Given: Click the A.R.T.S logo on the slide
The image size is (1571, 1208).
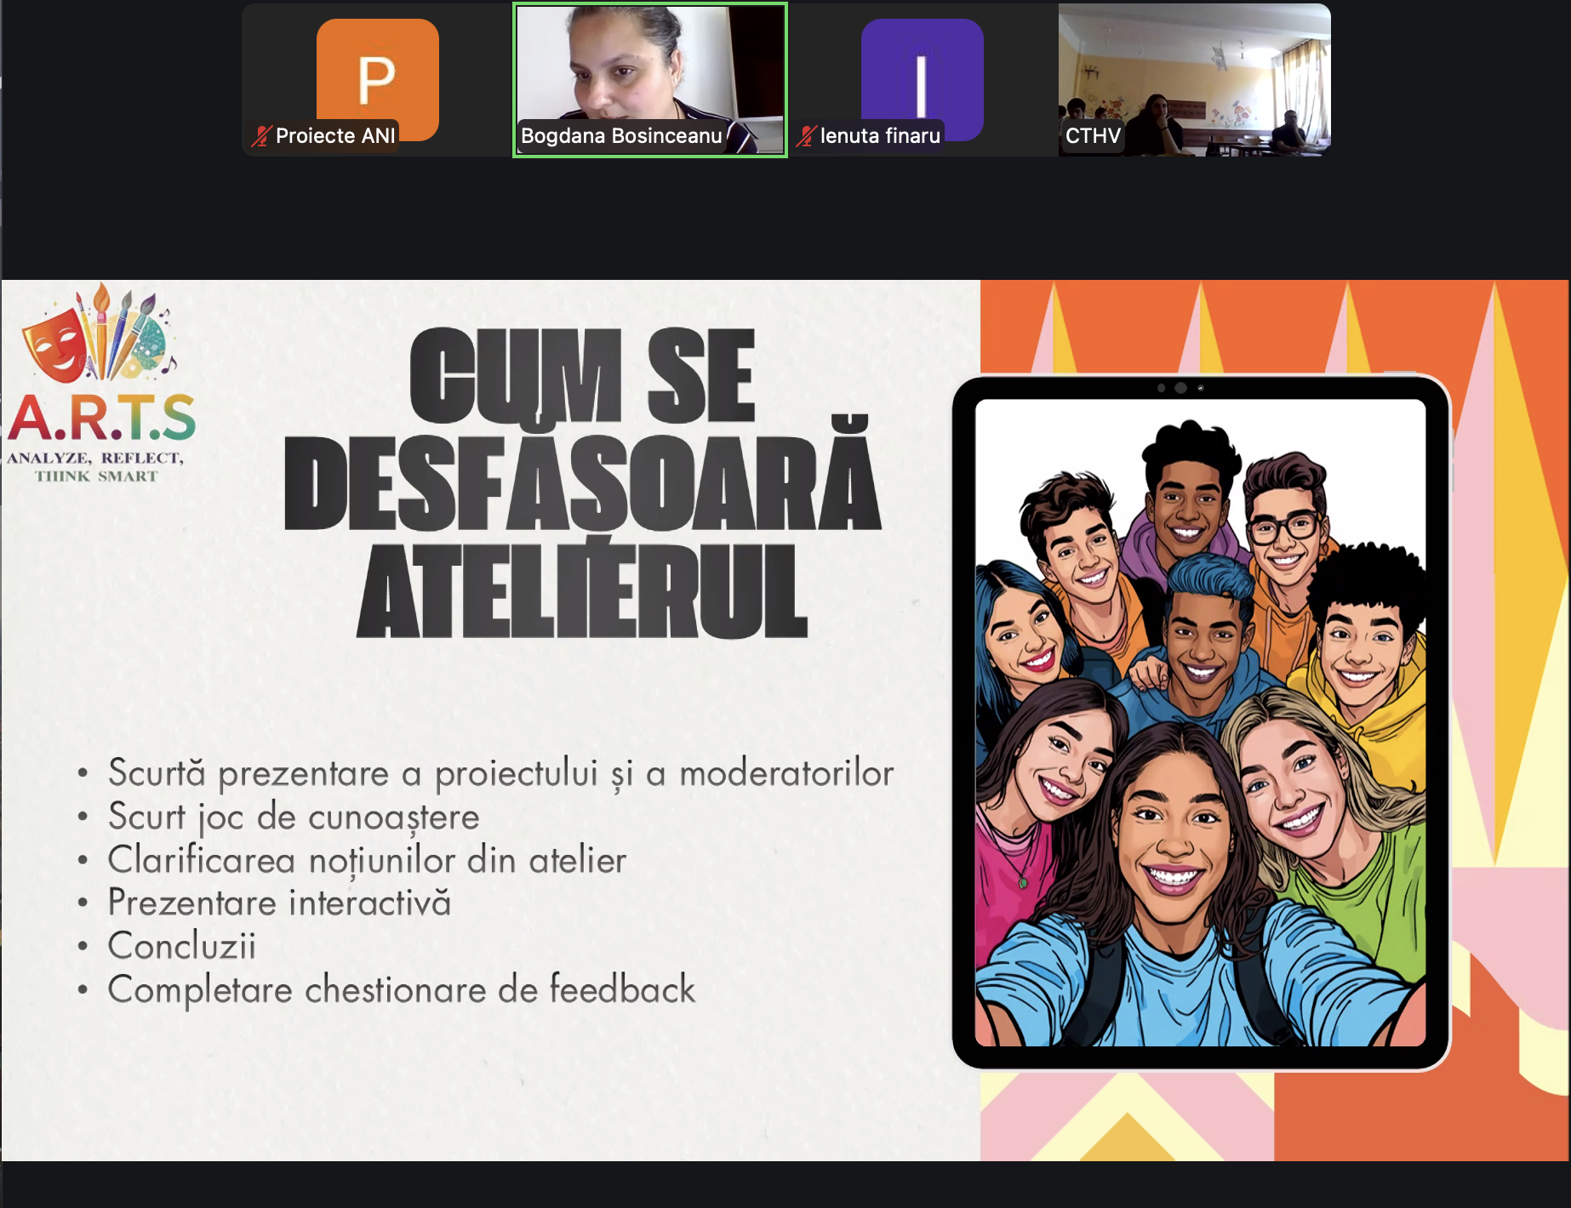Looking at the screenshot, I should (102, 384).
